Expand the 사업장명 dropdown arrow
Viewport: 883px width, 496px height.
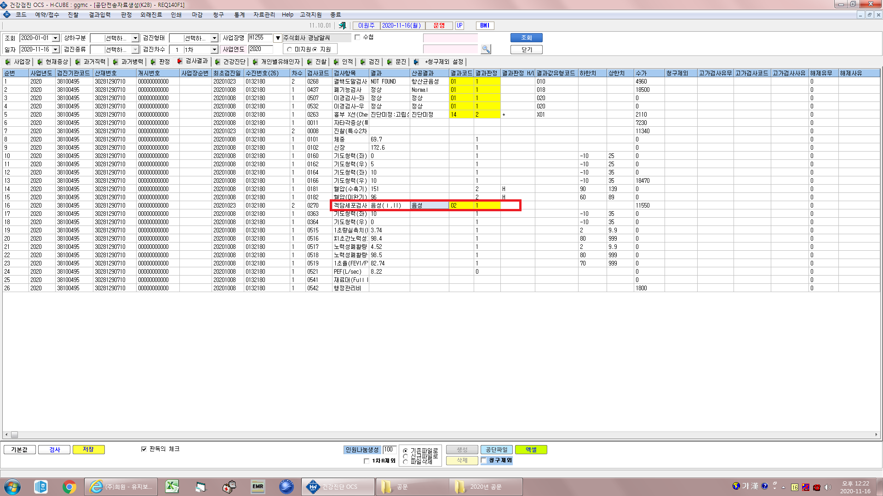click(278, 38)
